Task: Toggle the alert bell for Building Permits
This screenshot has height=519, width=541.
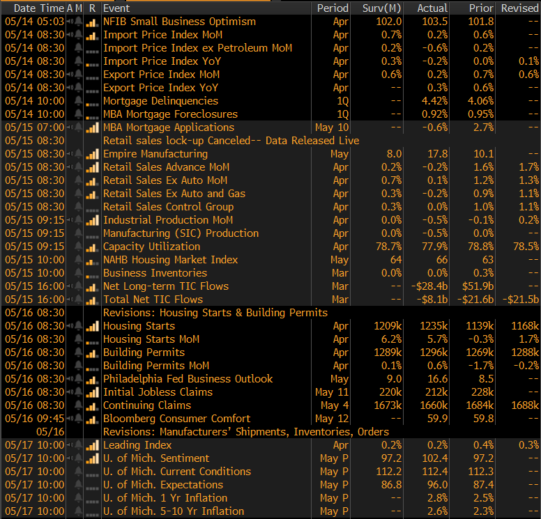Action: [x=78, y=353]
